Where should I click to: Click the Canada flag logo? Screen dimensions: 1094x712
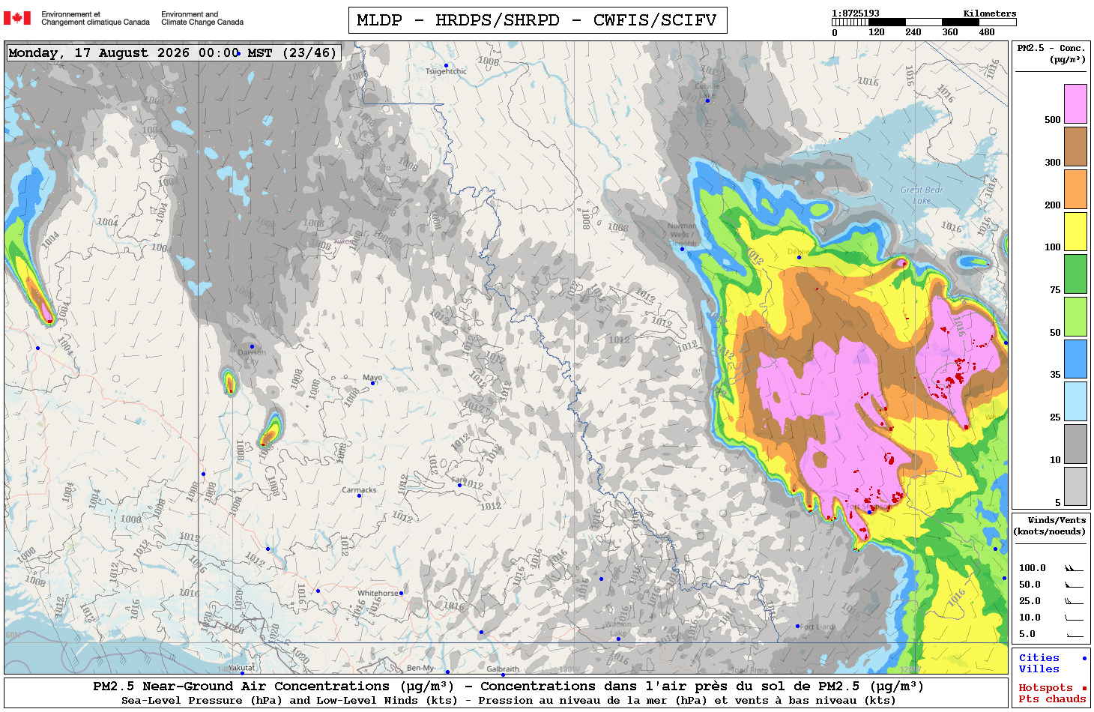pyautogui.click(x=17, y=18)
